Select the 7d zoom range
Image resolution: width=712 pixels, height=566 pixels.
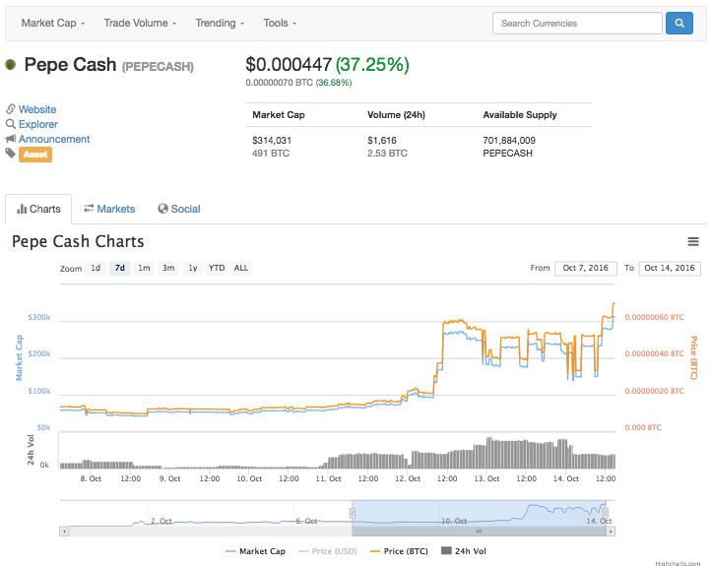coord(120,269)
